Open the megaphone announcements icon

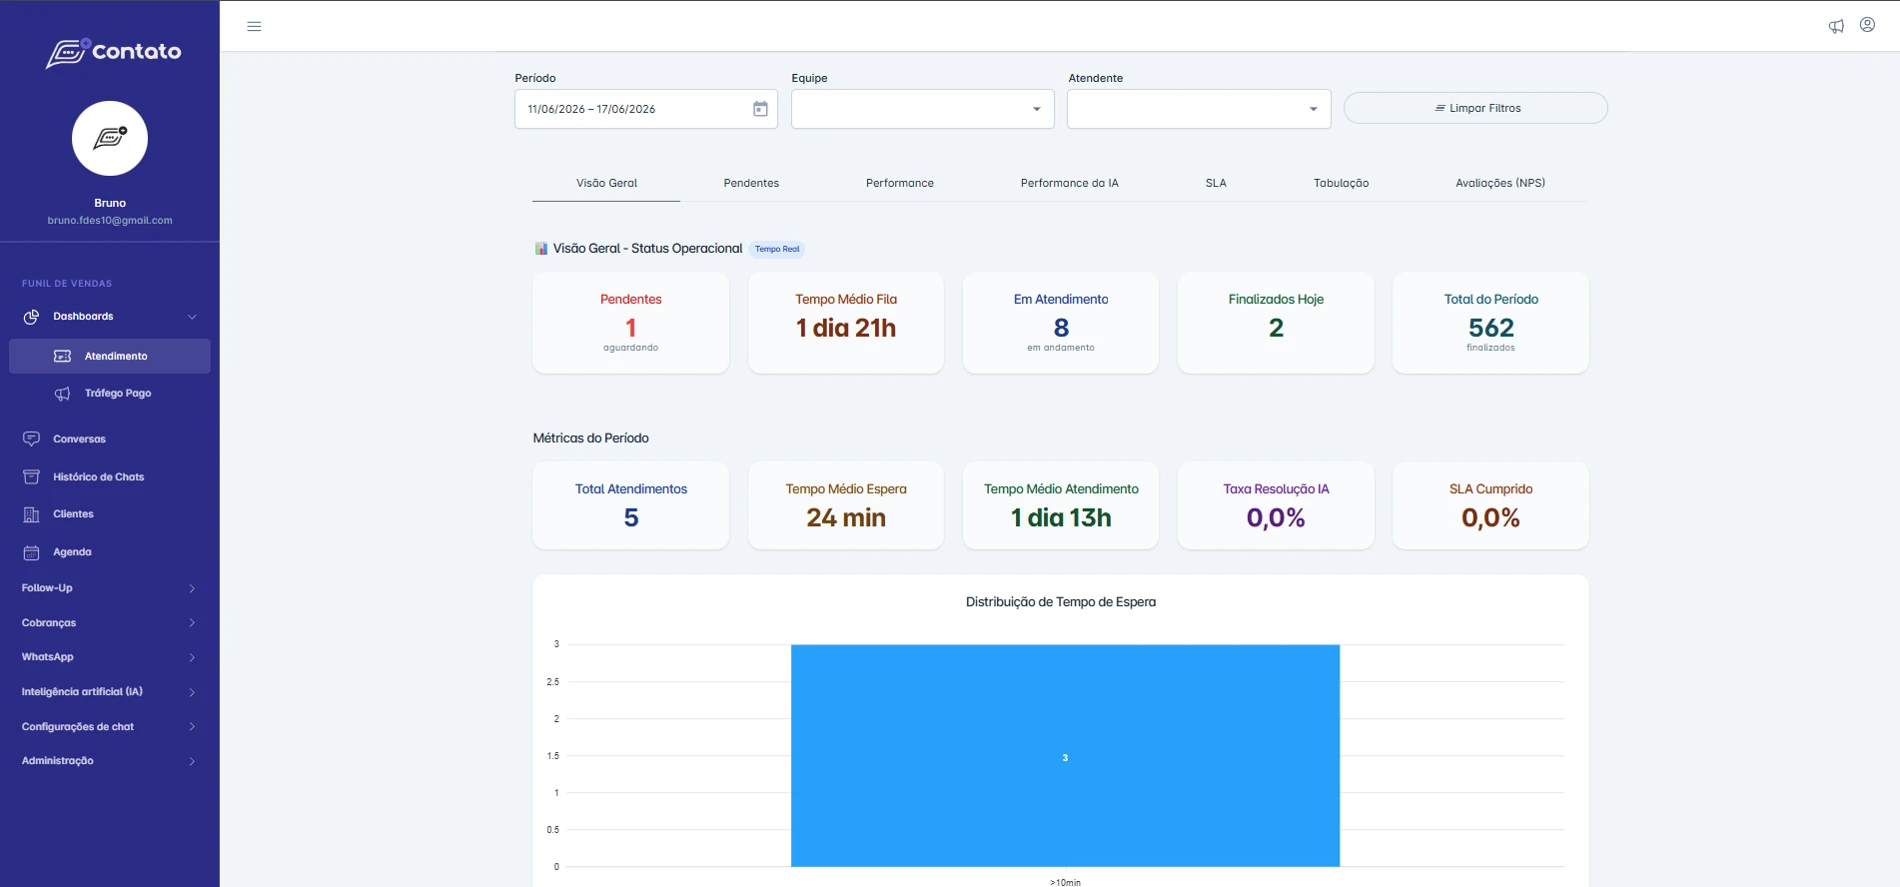[1836, 26]
